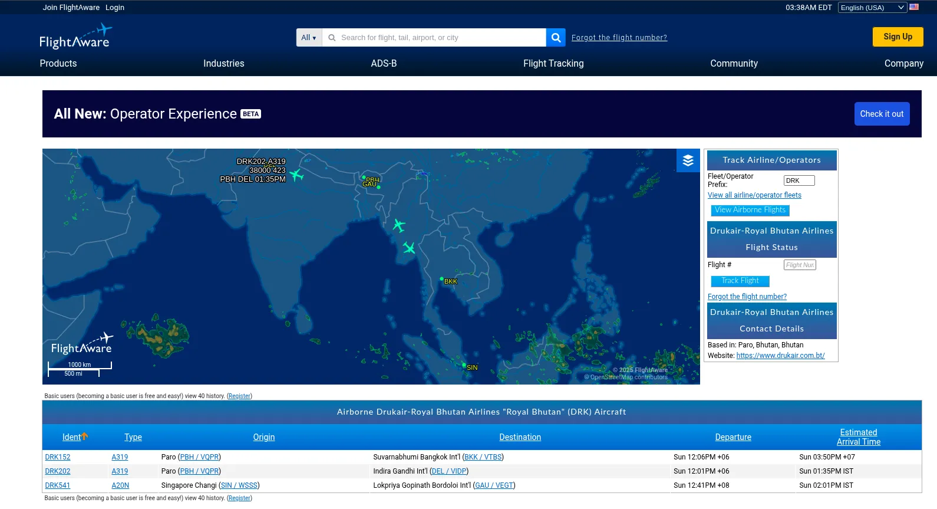
Task: Click the US flag icon
Action: pyautogui.click(x=914, y=7)
